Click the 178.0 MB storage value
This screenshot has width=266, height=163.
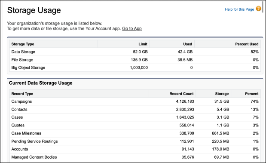pos(220,149)
